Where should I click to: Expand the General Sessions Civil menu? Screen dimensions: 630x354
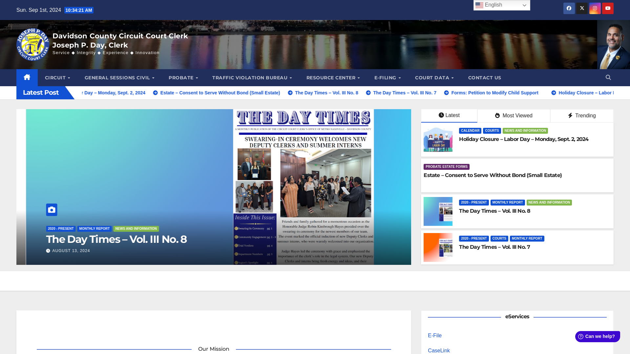point(119,78)
